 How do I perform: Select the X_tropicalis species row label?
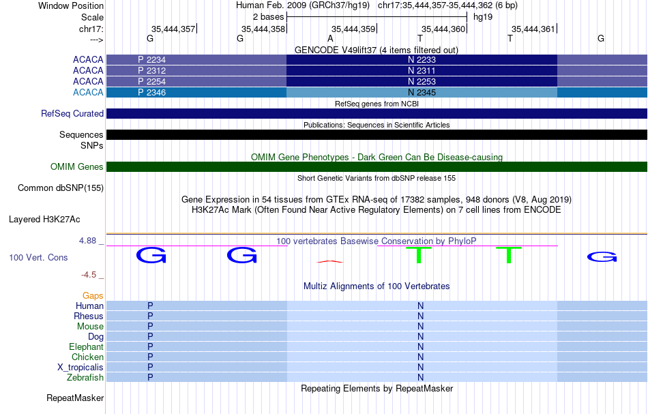click(80, 368)
